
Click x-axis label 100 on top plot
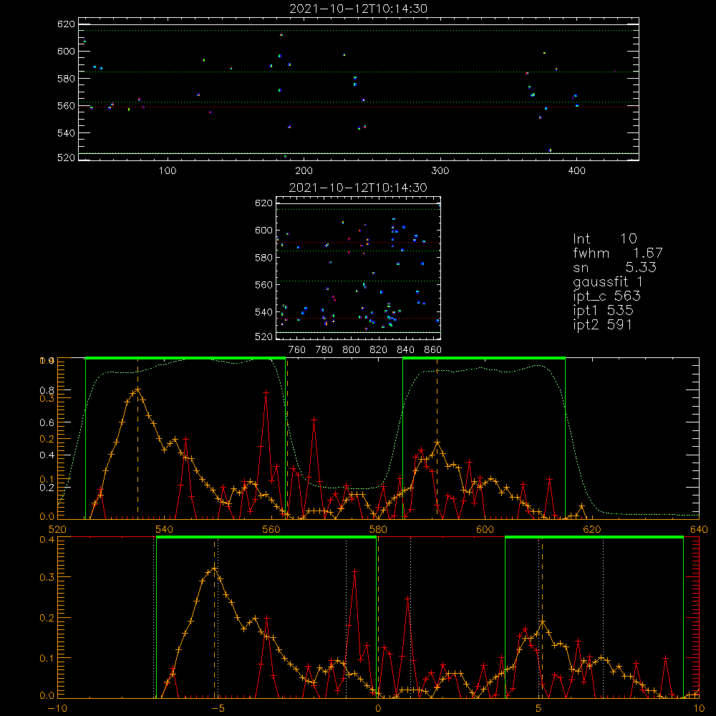click(x=168, y=171)
